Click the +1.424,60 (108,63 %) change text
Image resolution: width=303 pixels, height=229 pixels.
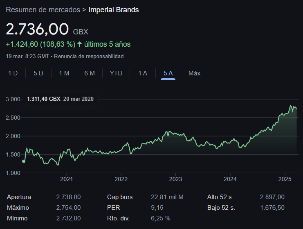(40, 44)
